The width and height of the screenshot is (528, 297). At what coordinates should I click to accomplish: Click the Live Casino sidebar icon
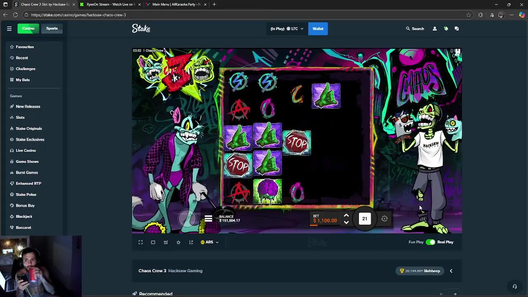point(12,150)
